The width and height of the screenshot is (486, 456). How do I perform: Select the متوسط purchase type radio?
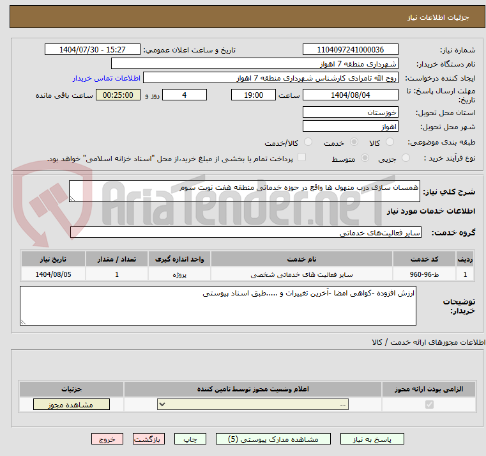[365, 158]
